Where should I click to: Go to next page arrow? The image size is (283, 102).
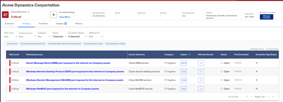(x=269, y=96)
